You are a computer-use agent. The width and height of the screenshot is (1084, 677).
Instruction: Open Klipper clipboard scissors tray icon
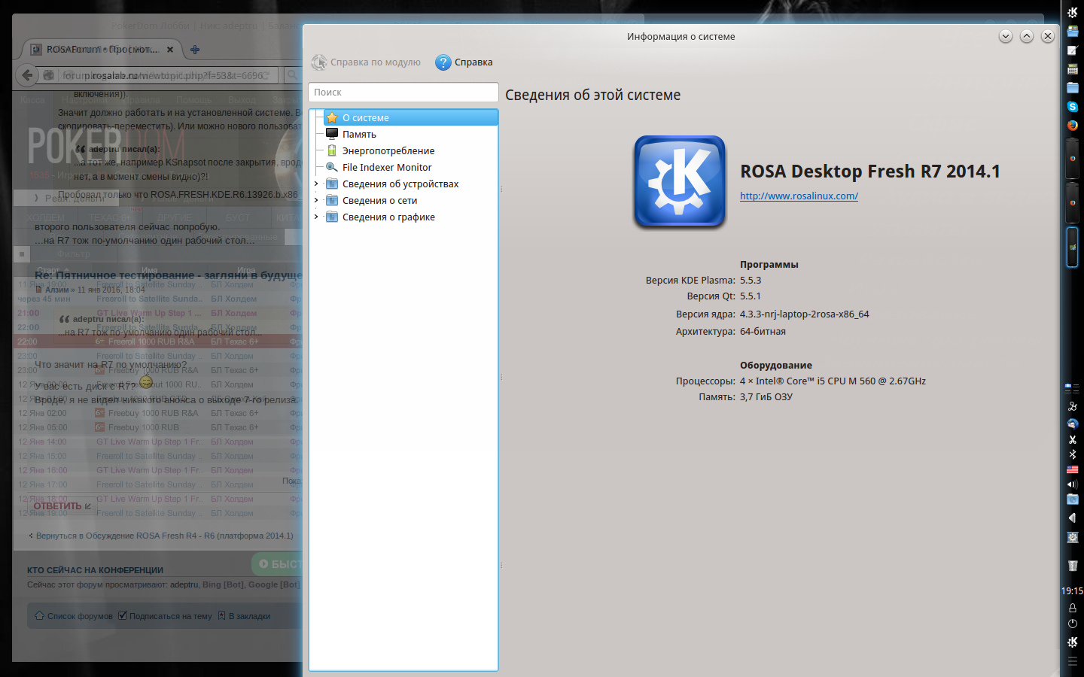(1073, 439)
